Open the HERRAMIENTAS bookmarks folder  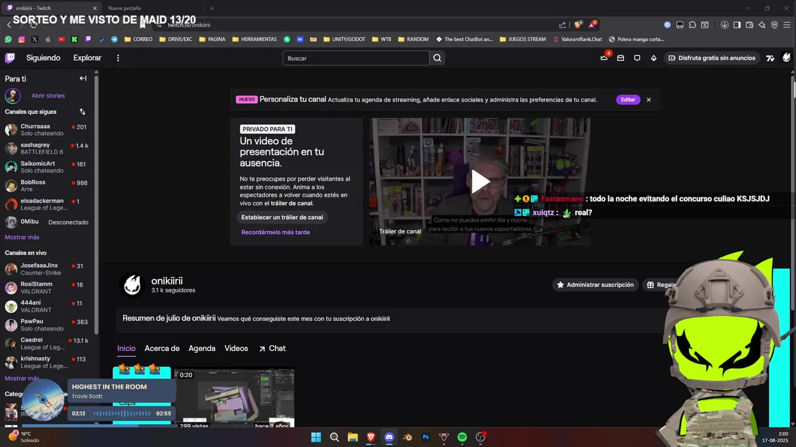click(254, 39)
